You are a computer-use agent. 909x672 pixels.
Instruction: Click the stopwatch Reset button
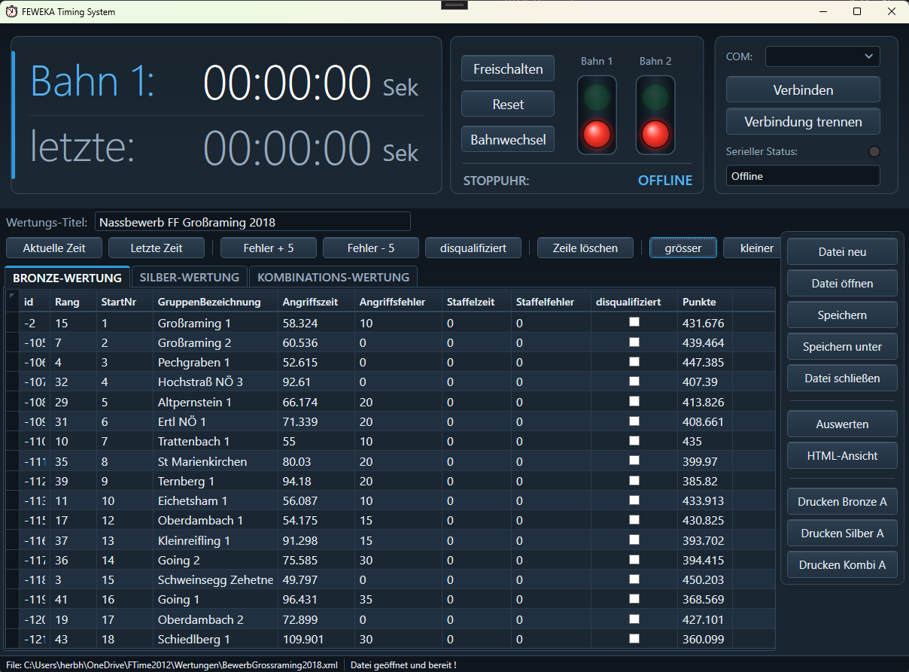click(508, 104)
